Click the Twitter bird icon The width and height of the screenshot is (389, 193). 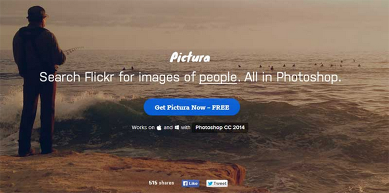click(x=210, y=183)
